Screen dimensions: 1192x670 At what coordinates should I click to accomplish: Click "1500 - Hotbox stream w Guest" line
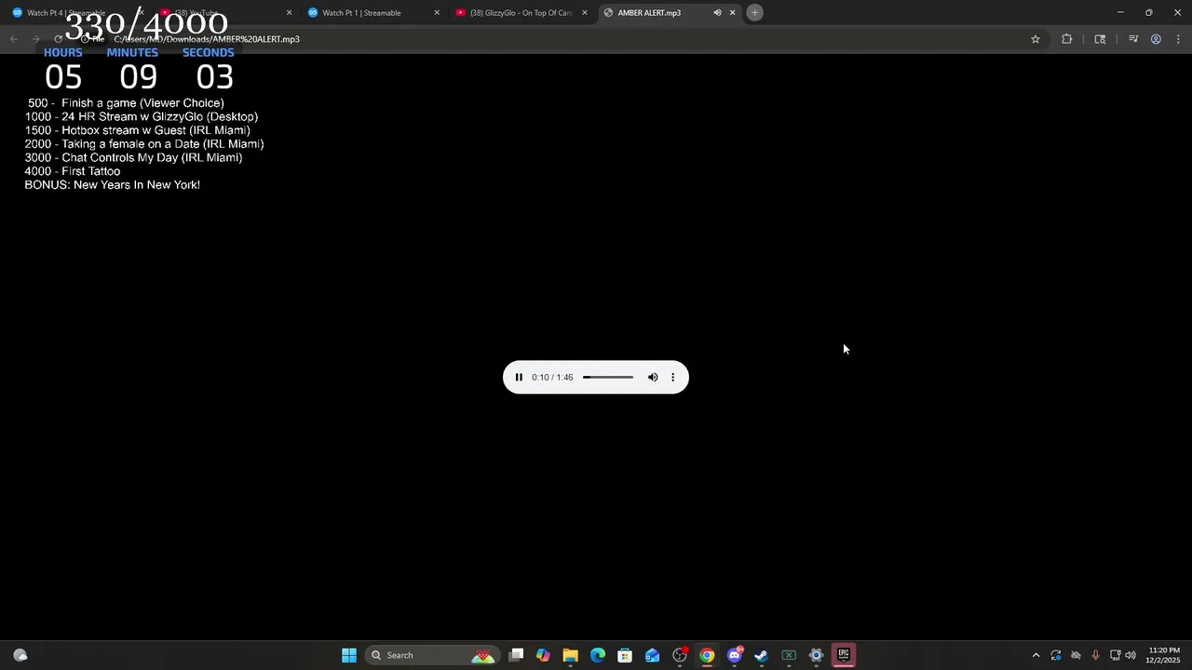click(138, 130)
